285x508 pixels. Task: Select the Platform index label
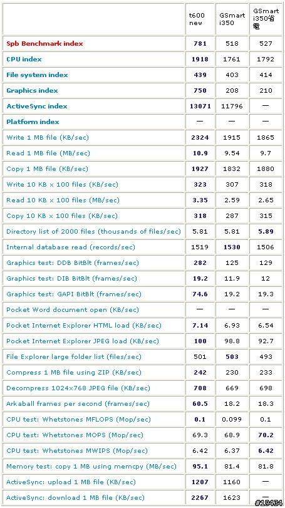tap(33, 122)
